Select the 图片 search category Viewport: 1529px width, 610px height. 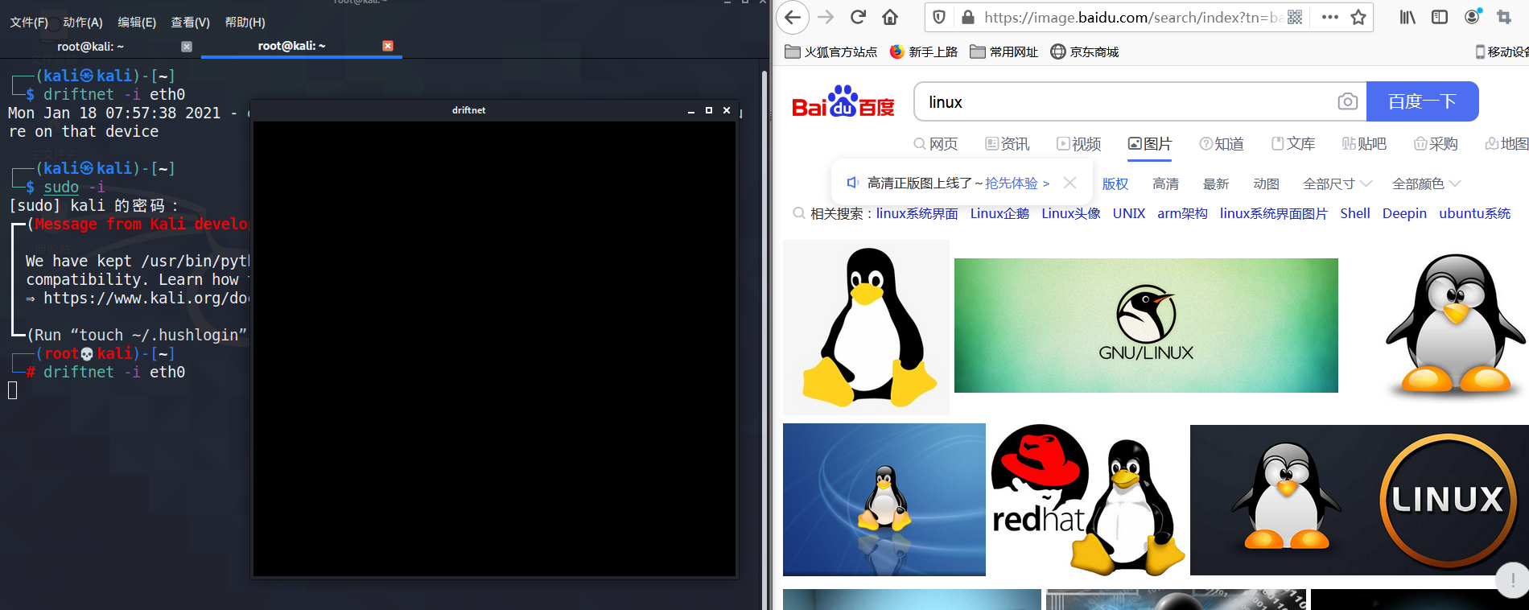(x=1150, y=144)
